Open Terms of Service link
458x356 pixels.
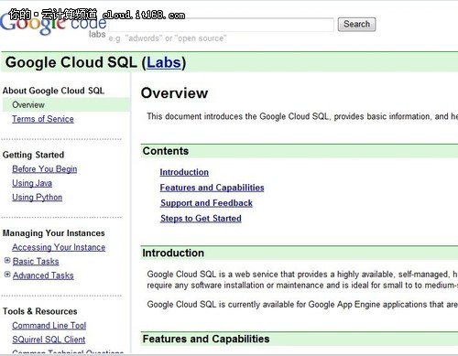(x=43, y=119)
